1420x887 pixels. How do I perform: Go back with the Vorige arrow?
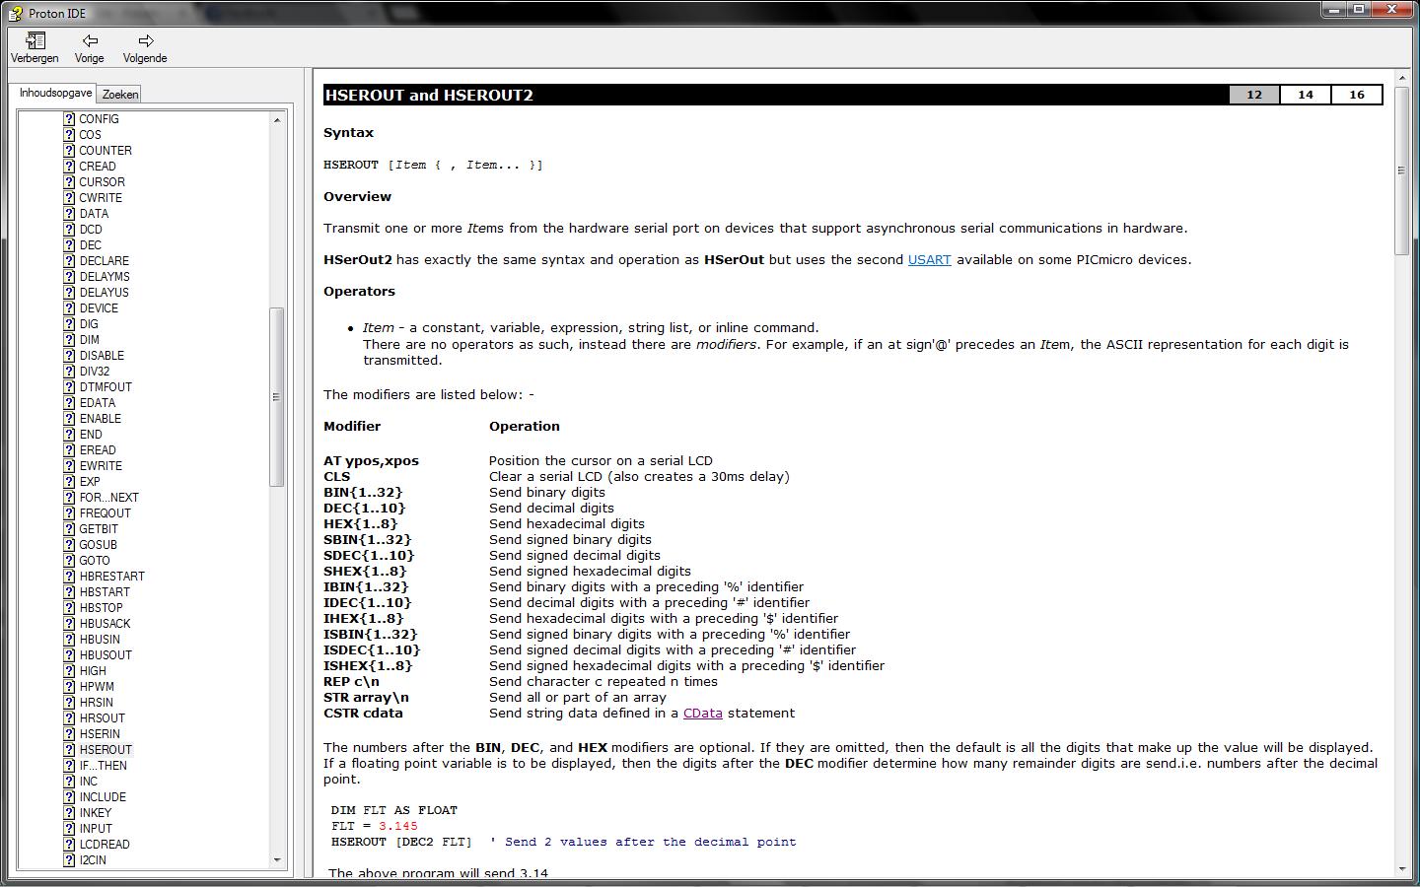click(x=90, y=41)
